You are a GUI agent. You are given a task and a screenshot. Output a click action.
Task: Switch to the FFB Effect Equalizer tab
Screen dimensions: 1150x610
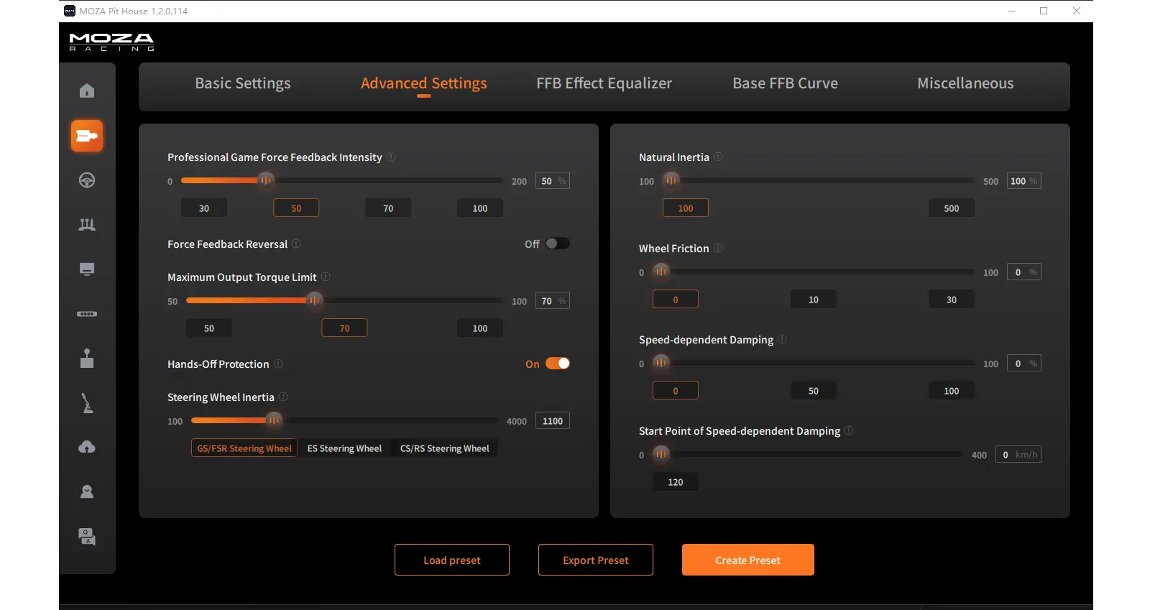tap(604, 83)
